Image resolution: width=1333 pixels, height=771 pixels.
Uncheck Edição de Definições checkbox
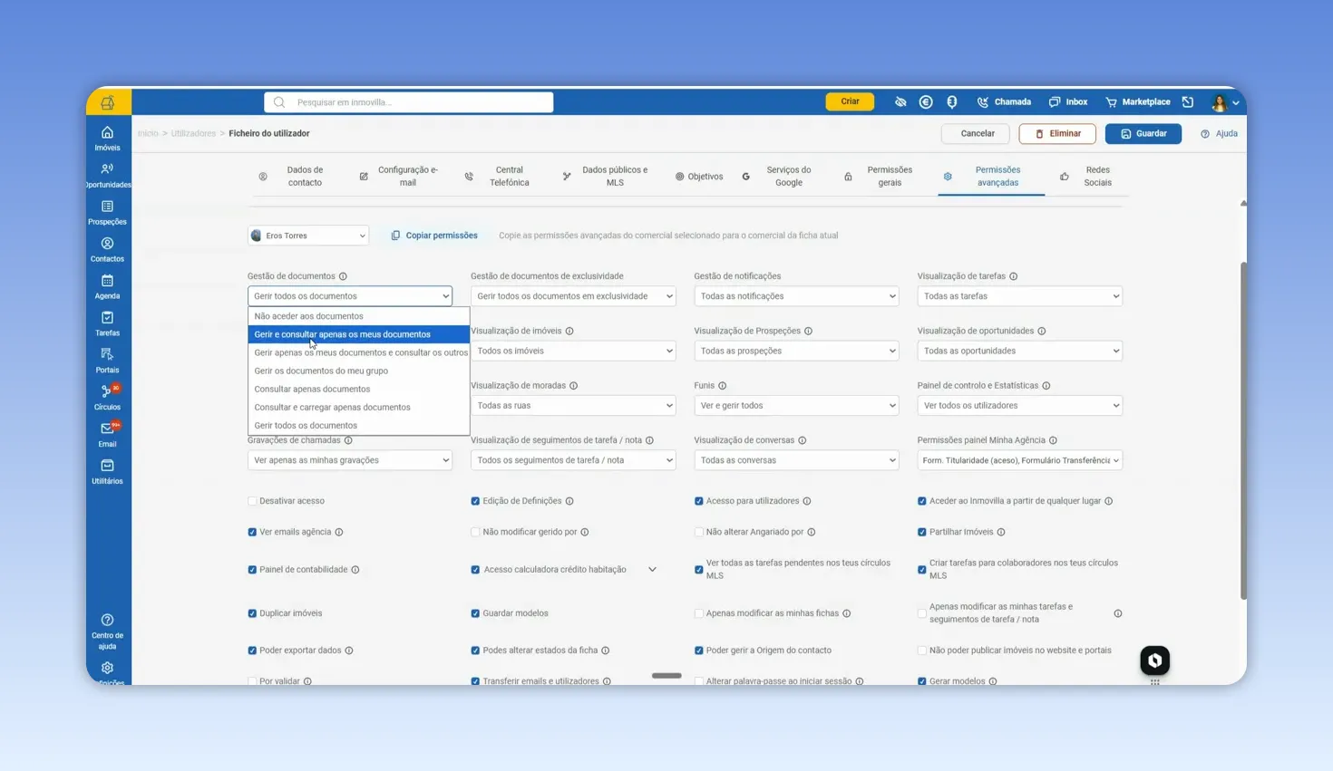(475, 501)
